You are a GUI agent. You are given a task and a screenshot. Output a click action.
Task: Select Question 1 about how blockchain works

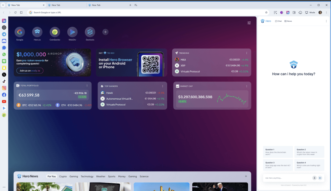[278, 152]
